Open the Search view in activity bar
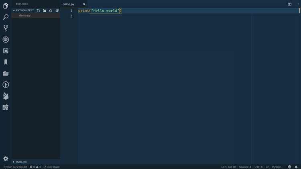301x169 pixels. [x=6, y=17]
